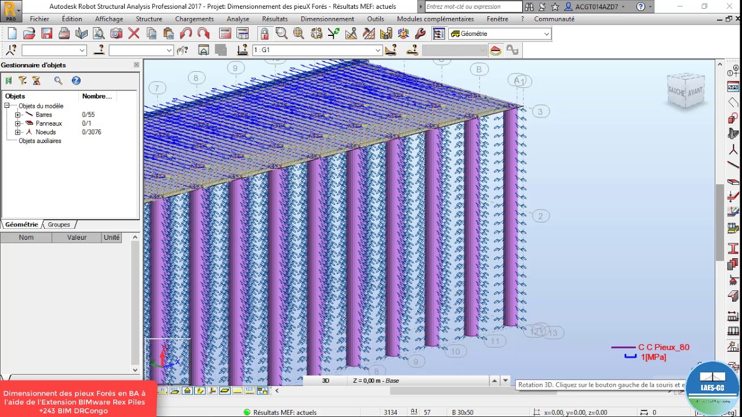Select Objets auxiliaires in the tree
This screenshot has width=742, height=417.
pyautogui.click(x=40, y=141)
